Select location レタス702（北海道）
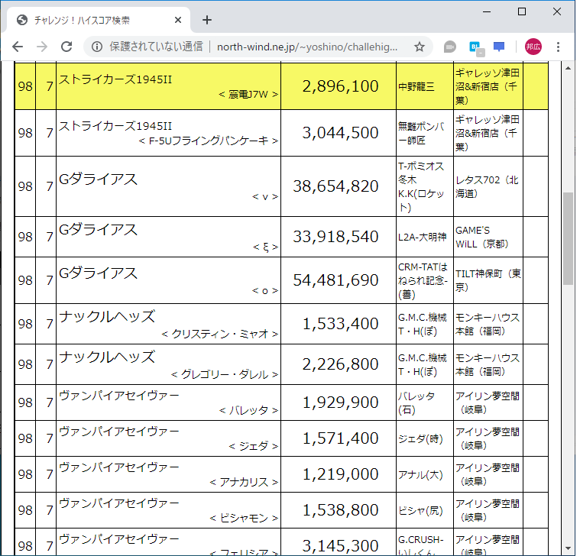 (487, 186)
